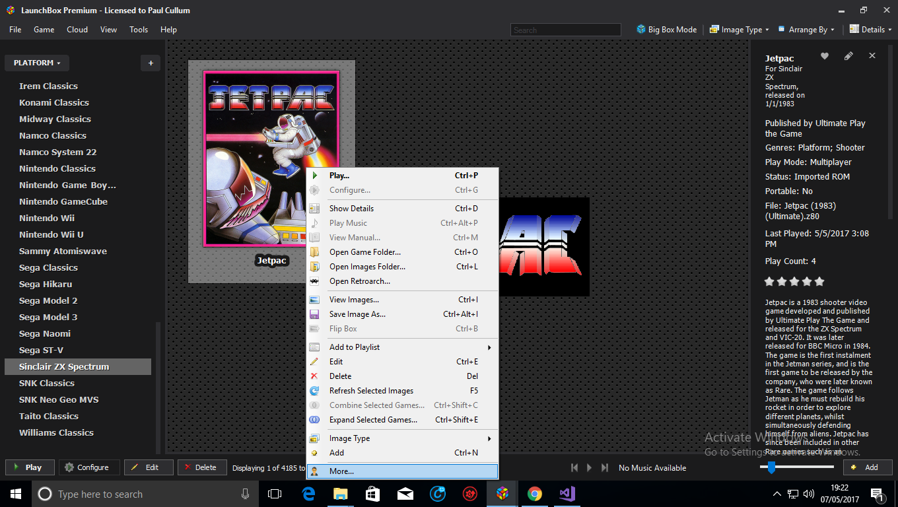Choose View Images... in context menu
The width and height of the screenshot is (898, 507).
[x=403, y=300]
